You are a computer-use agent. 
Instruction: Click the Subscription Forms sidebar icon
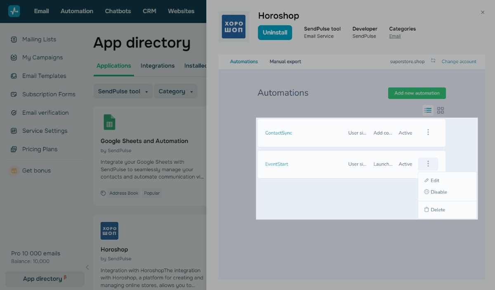point(14,94)
